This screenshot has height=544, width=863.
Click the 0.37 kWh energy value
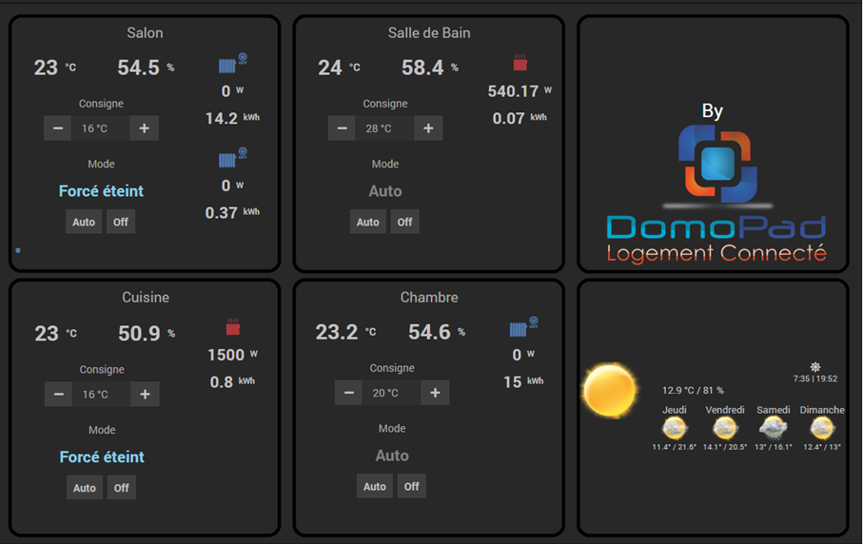232,213
